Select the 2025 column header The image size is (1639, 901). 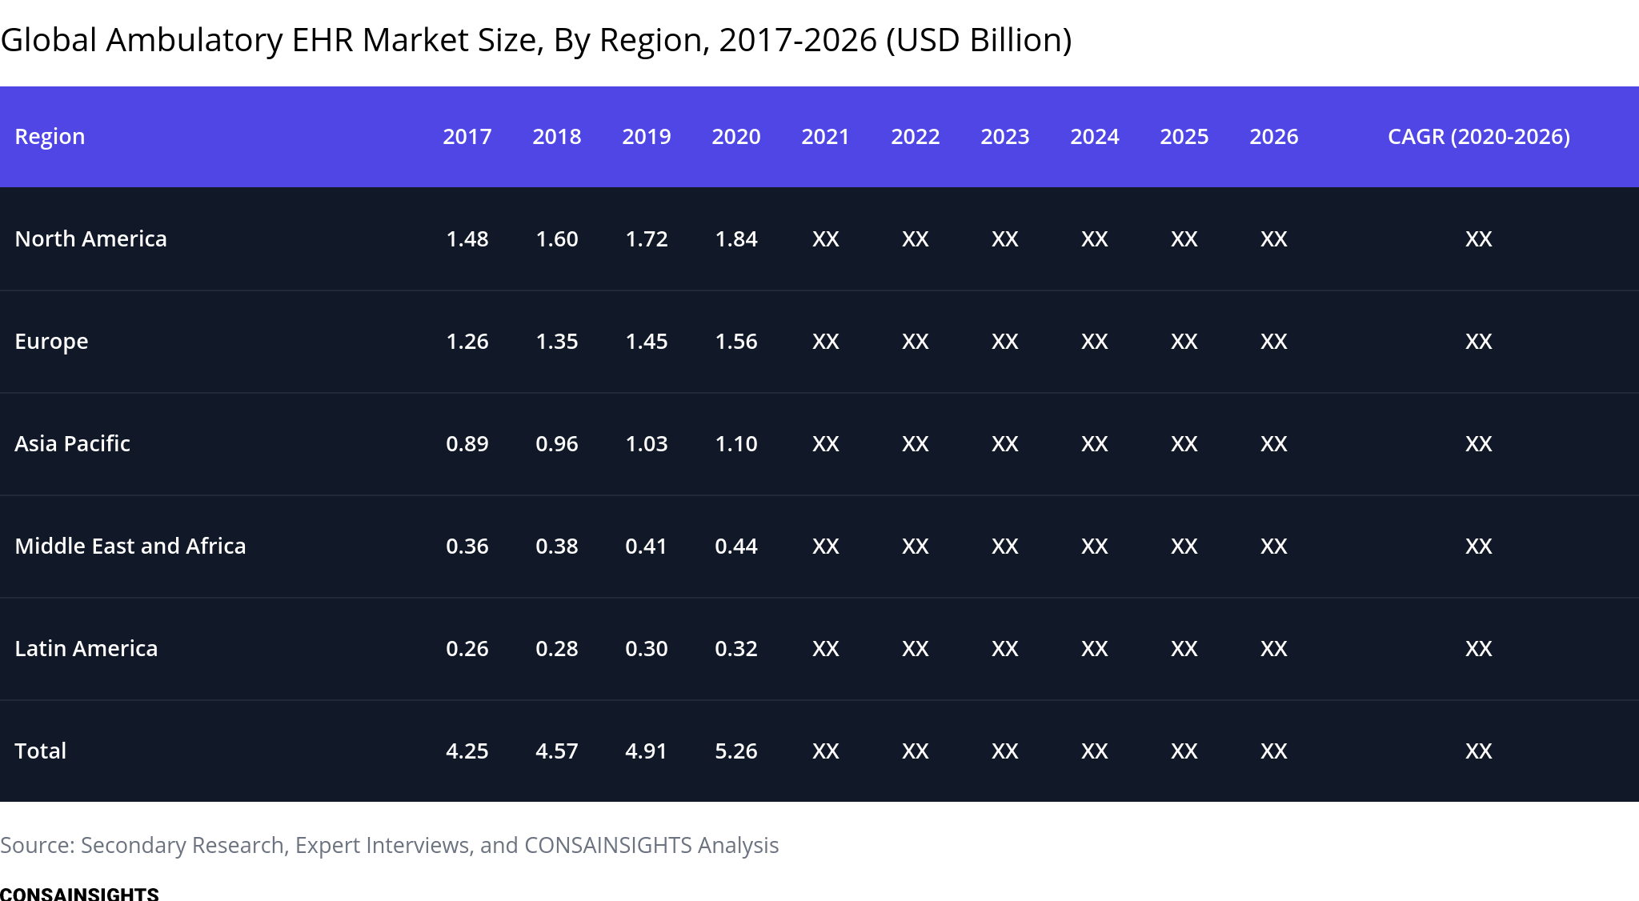[1184, 137]
